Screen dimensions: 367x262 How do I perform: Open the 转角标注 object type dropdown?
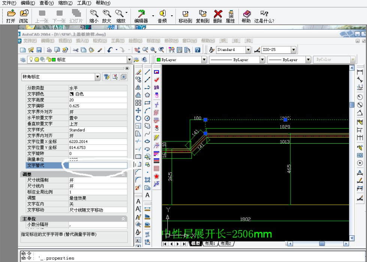[x=97, y=77]
